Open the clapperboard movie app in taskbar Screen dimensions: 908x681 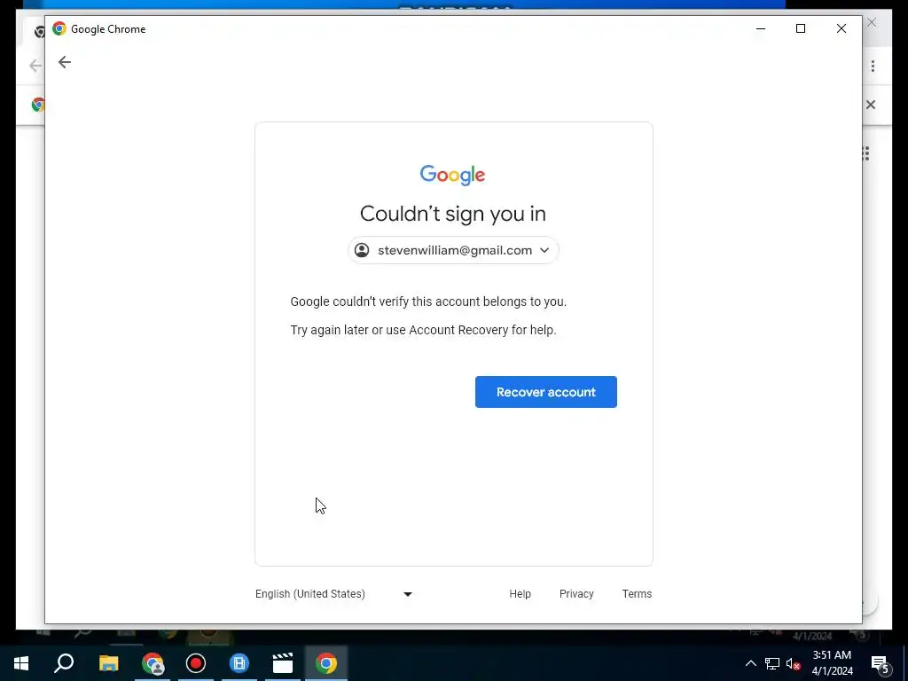282,663
